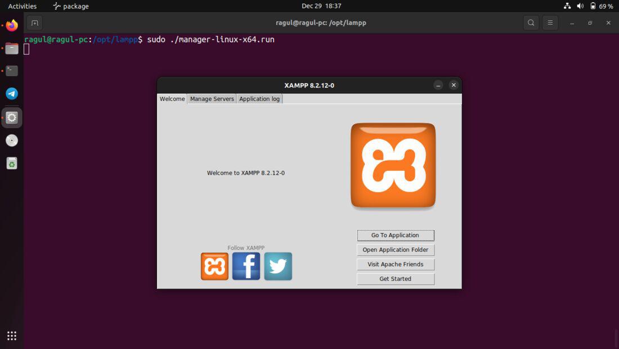Minimize the terminal window
Screen dimensions: 619x349
point(572,23)
